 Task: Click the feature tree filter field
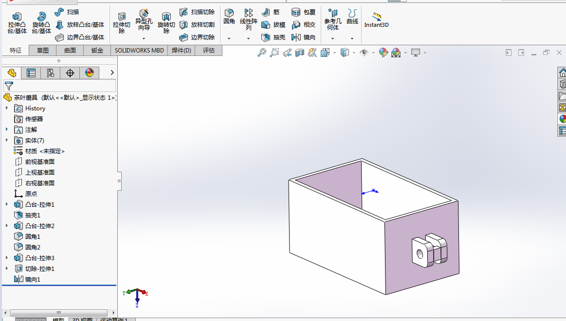click(60, 86)
